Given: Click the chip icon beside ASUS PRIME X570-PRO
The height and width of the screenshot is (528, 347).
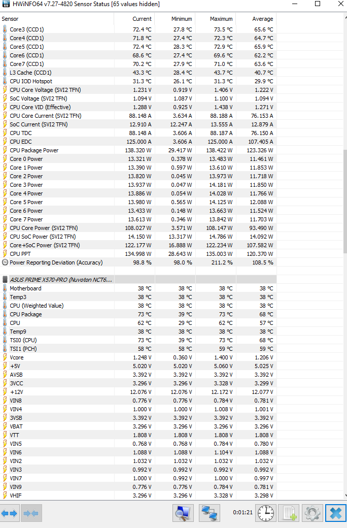Looking at the screenshot, I should point(5,280).
